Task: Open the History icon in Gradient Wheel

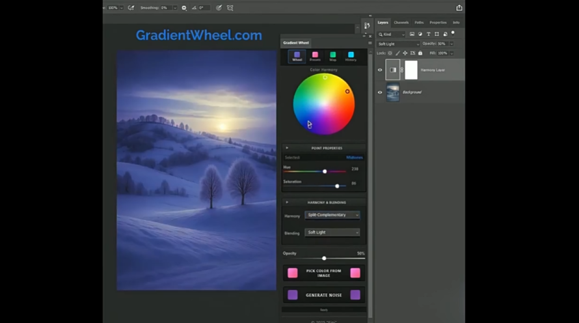Action: (351, 57)
